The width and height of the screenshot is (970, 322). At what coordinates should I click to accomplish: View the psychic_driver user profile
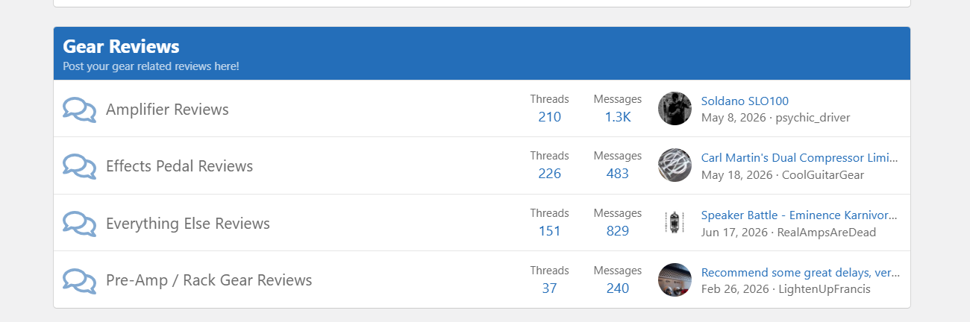click(813, 118)
